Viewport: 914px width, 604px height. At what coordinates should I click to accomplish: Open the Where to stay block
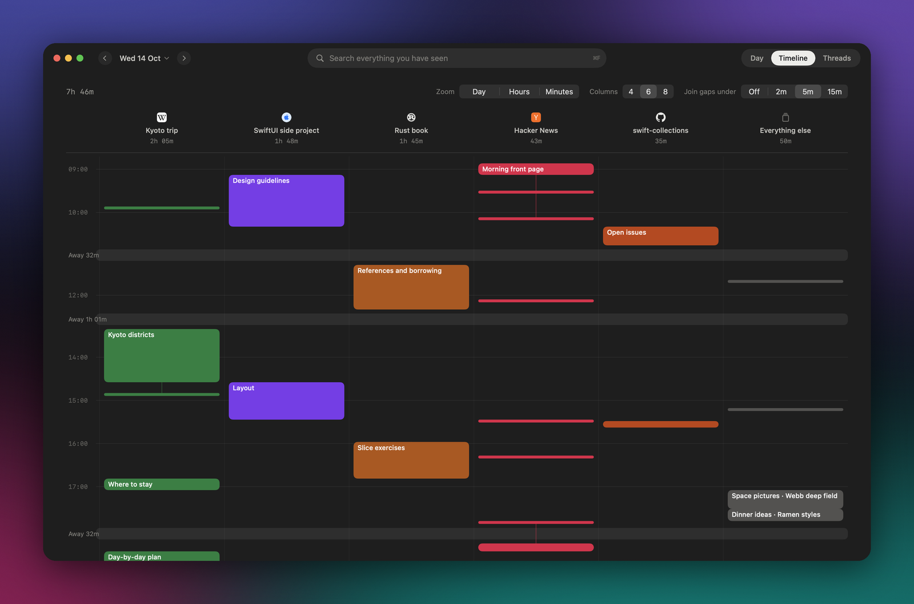pyautogui.click(x=162, y=485)
